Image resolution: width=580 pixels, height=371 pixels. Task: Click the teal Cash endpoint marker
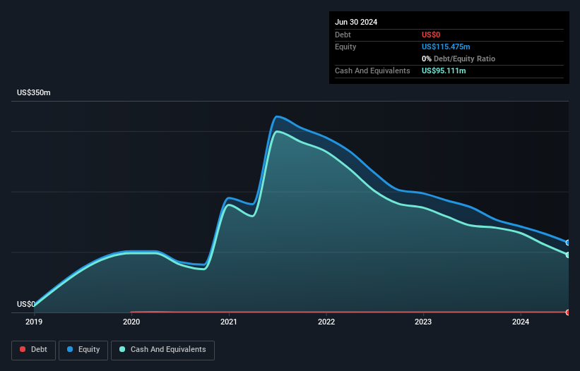click(x=568, y=255)
